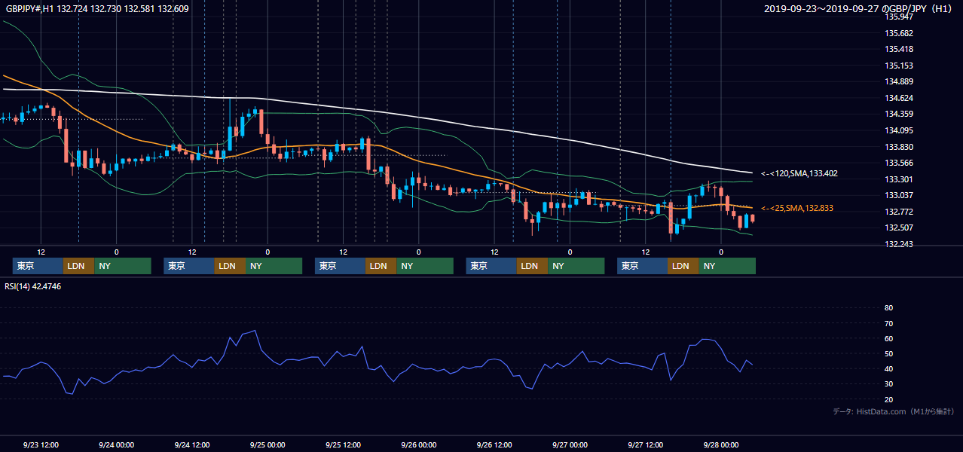Click RSI scale level 40
This screenshot has height=452, width=963.
[x=888, y=368]
